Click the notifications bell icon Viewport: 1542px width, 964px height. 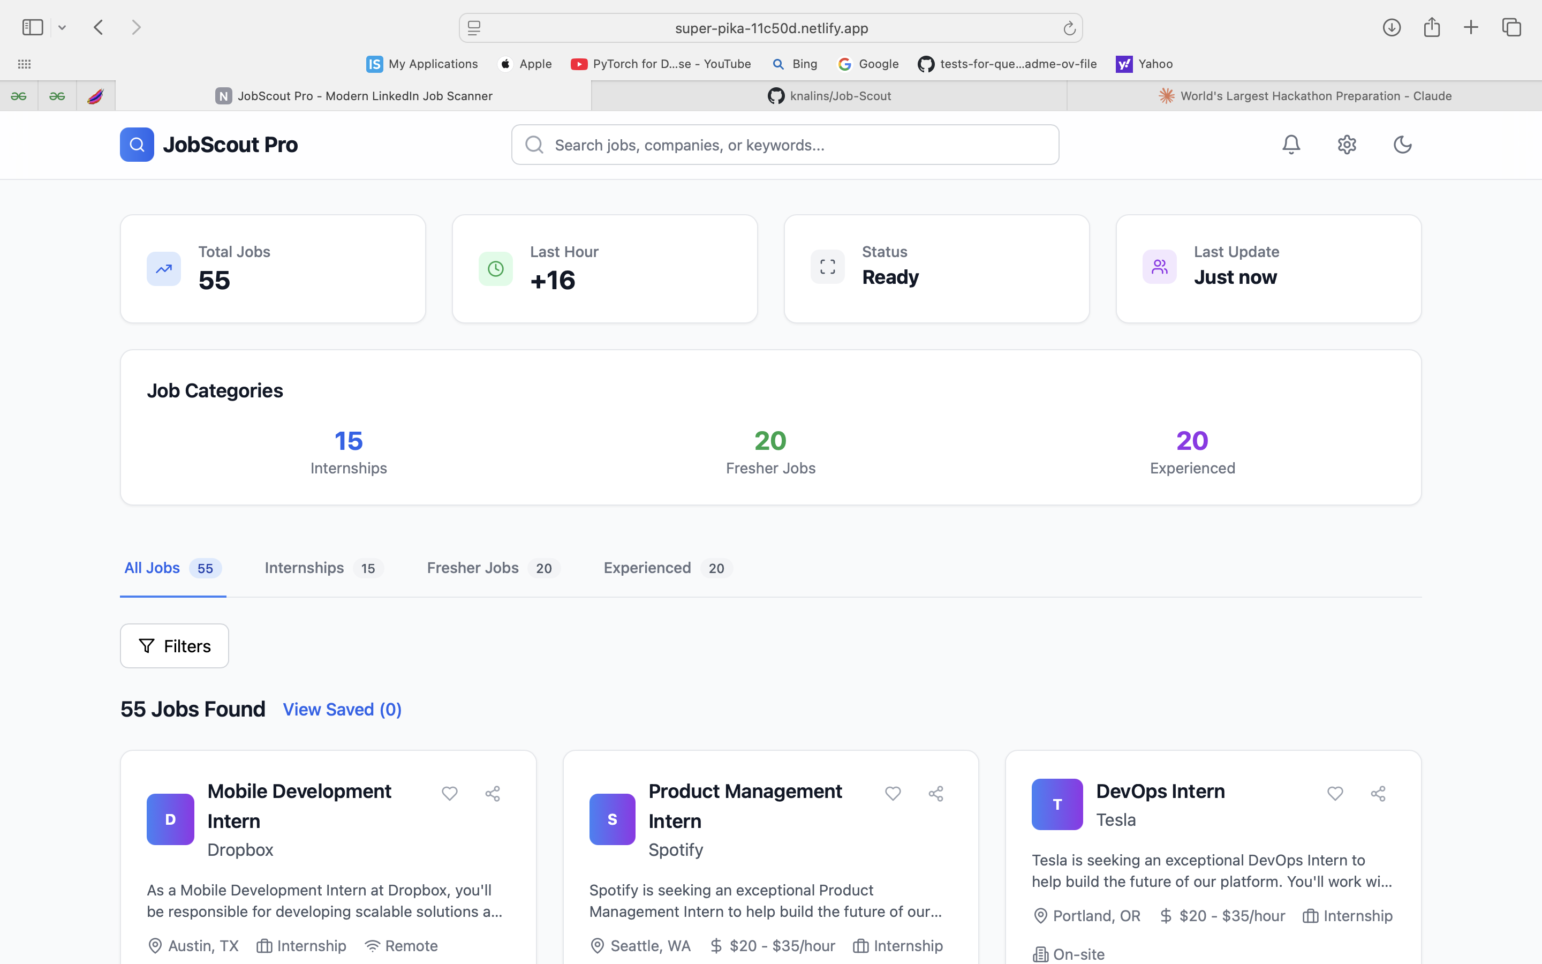click(1291, 145)
